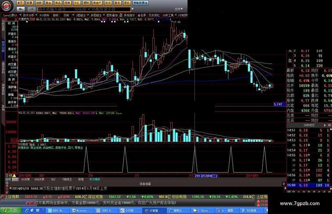Viewport: 332px width, 214px height.
Task: Click the 2013/12/04(三) date marker
Action: point(206,176)
